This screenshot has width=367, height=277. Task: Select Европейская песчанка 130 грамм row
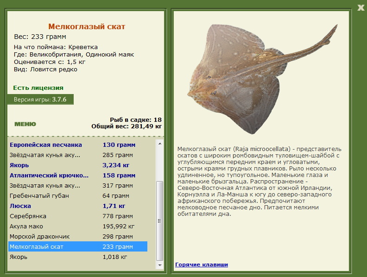(78, 145)
